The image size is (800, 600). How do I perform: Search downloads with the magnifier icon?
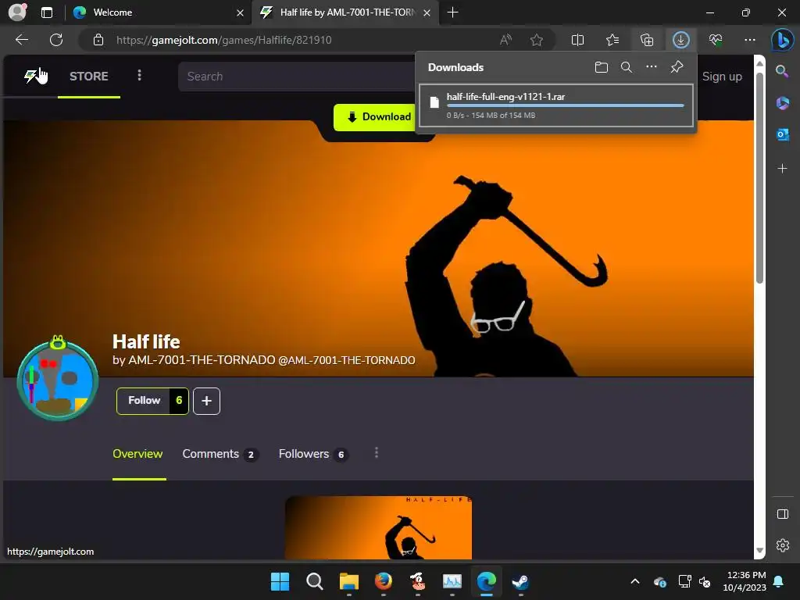627,67
